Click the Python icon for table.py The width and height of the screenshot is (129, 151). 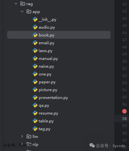[x=35, y=121]
